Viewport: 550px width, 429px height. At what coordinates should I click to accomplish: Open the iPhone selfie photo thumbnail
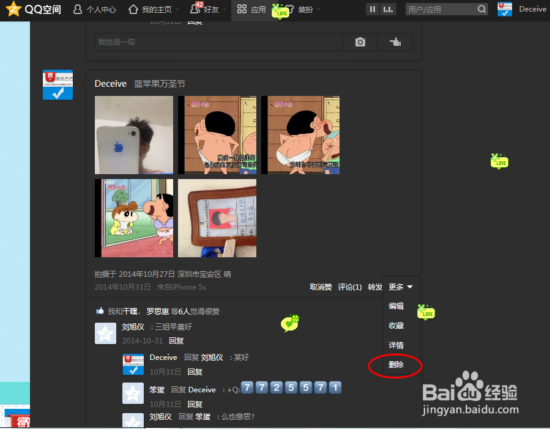click(134, 135)
